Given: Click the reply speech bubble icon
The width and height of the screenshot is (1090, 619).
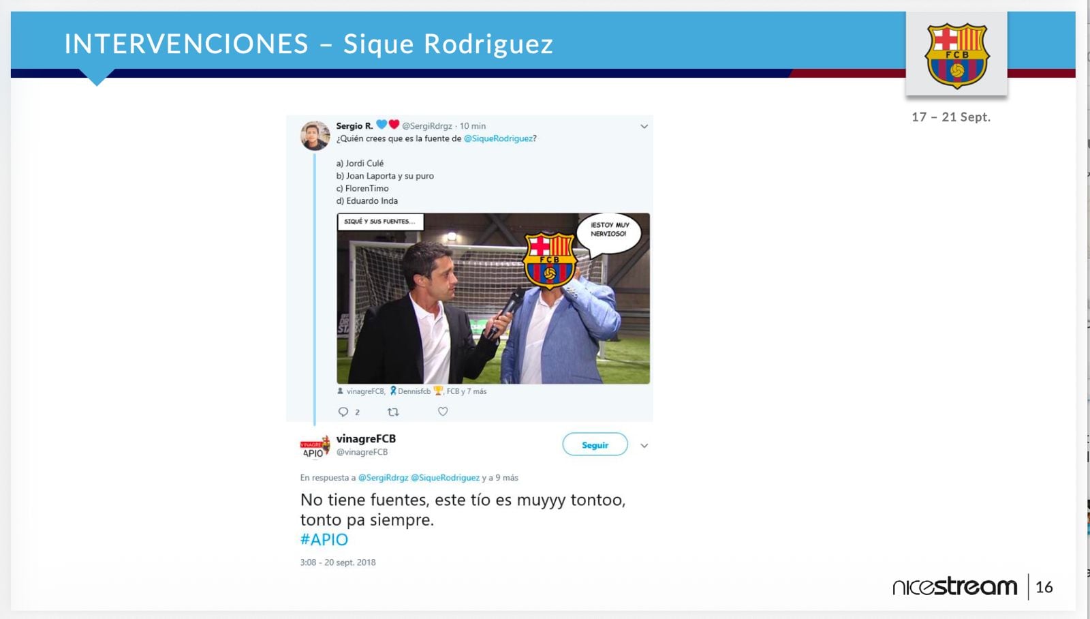Looking at the screenshot, I should point(343,412).
